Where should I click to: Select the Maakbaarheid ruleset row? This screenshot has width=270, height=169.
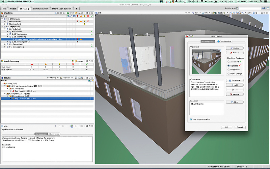tap(47, 24)
